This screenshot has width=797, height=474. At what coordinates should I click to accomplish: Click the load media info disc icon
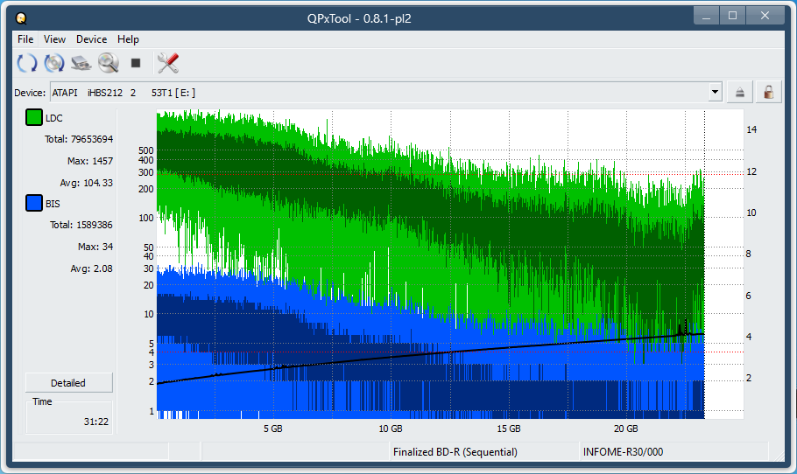[x=54, y=63]
